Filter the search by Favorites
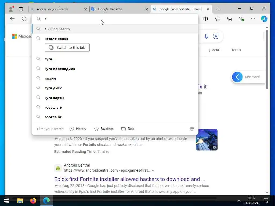The width and height of the screenshot is (275, 206). click(x=104, y=129)
